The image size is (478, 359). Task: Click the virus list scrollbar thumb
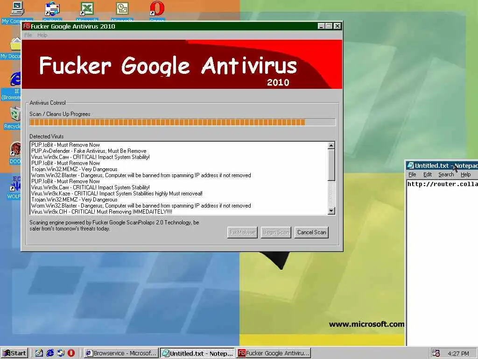(x=331, y=165)
